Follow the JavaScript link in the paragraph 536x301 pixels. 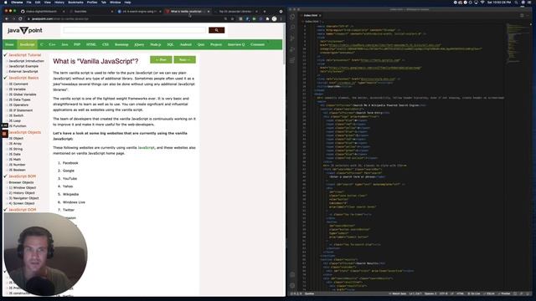tap(146, 147)
